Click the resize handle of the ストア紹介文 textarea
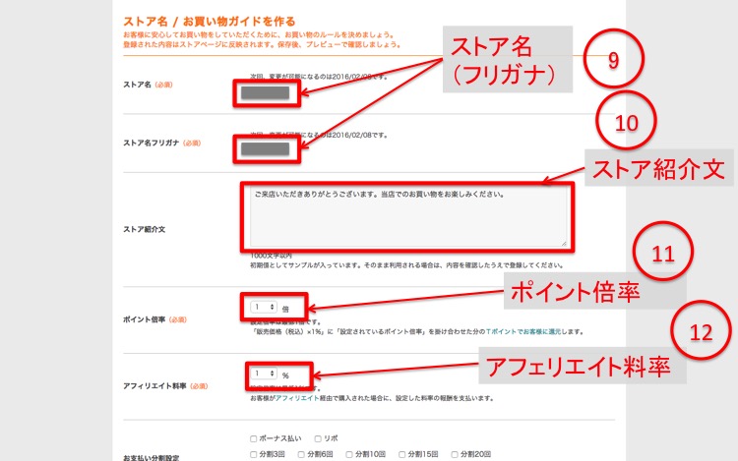This screenshot has width=738, height=461. pos(564,243)
